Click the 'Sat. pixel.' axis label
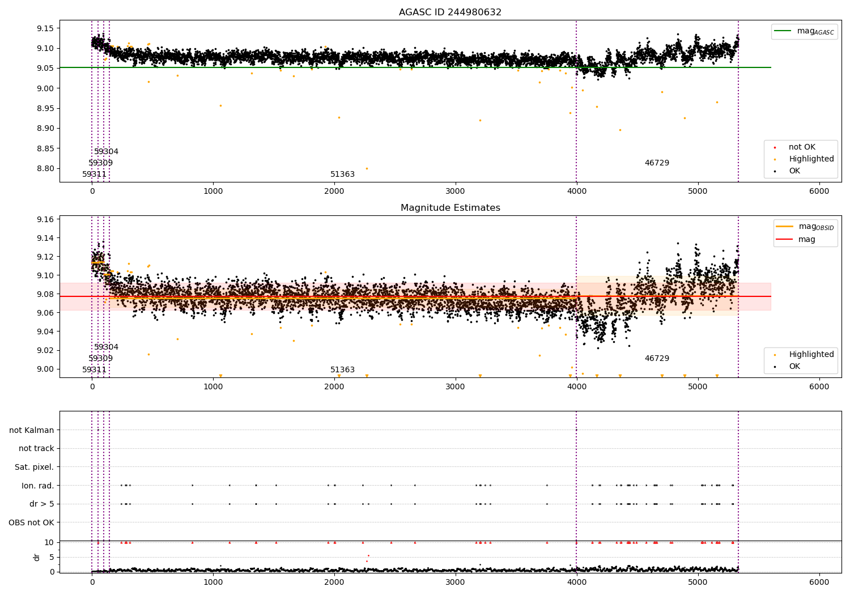 (x=34, y=467)
